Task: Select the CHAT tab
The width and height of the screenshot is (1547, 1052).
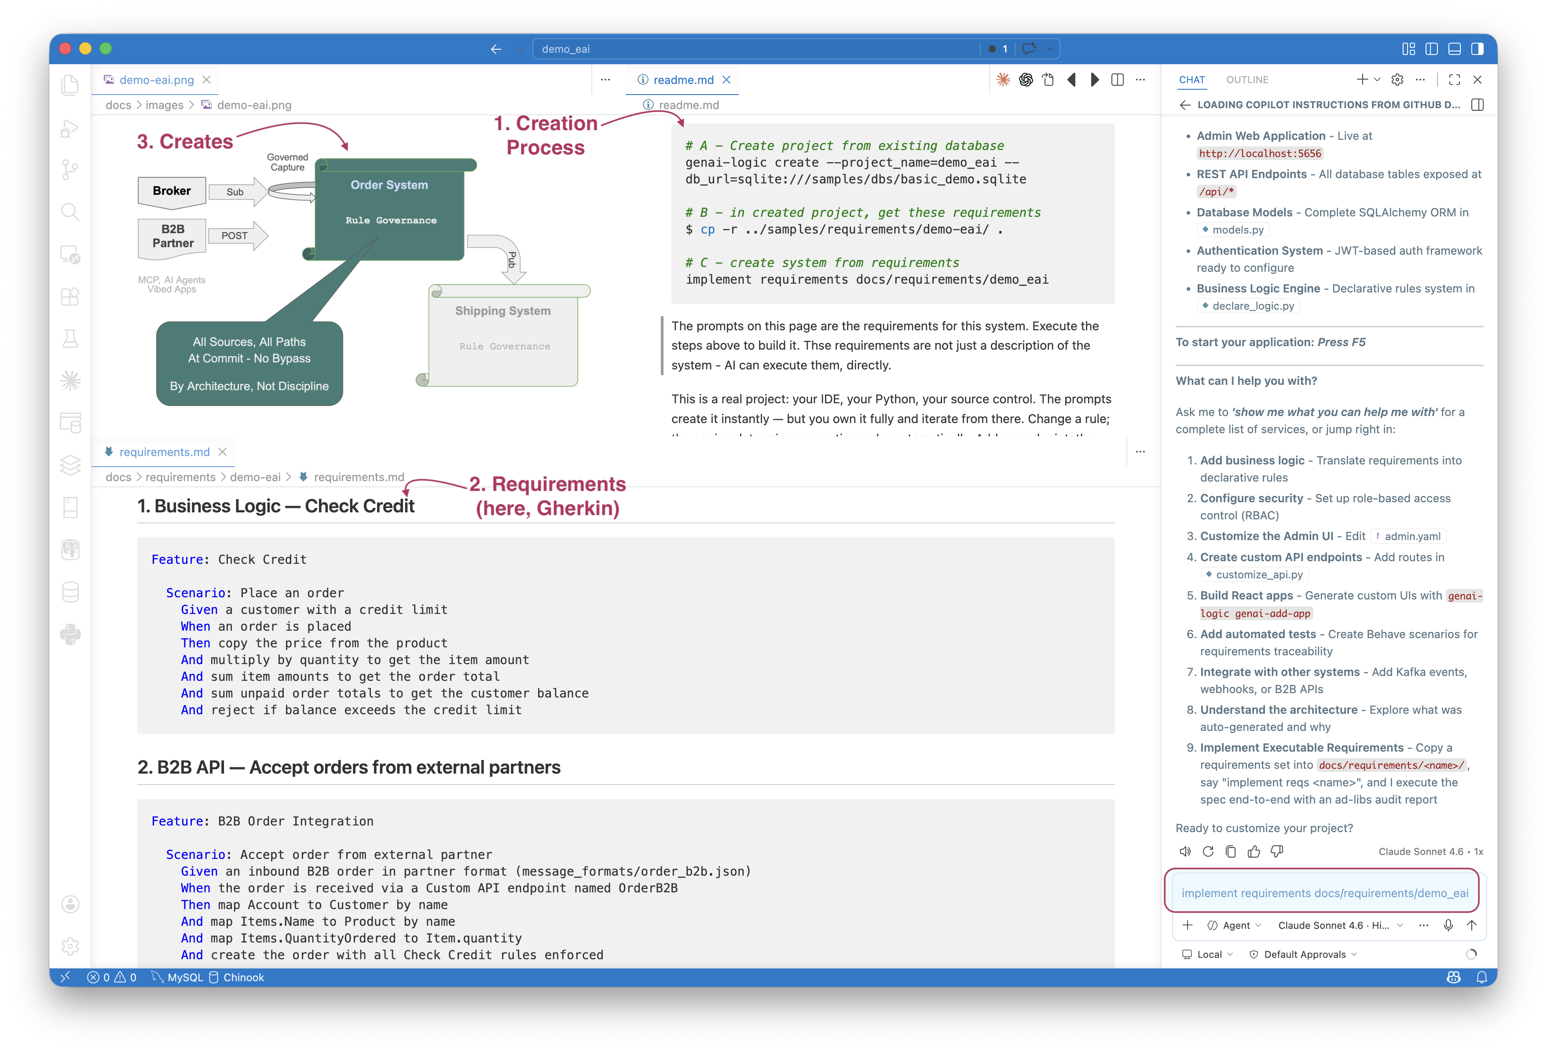Action: click(1191, 80)
